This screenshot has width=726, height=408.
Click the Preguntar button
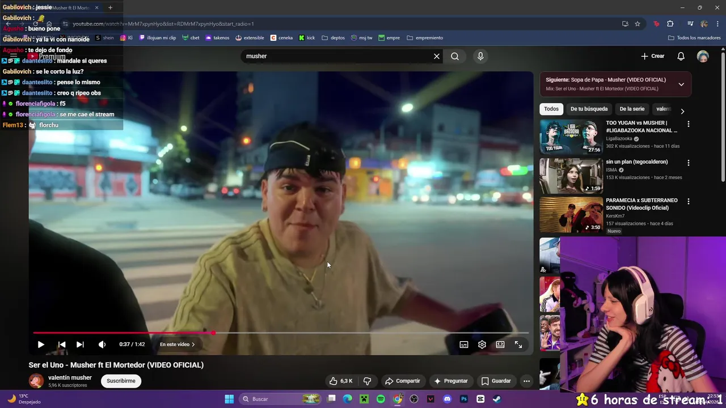tap(450, 381)
